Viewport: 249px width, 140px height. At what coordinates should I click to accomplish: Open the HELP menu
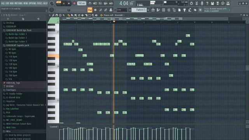(x=45, y=3)
